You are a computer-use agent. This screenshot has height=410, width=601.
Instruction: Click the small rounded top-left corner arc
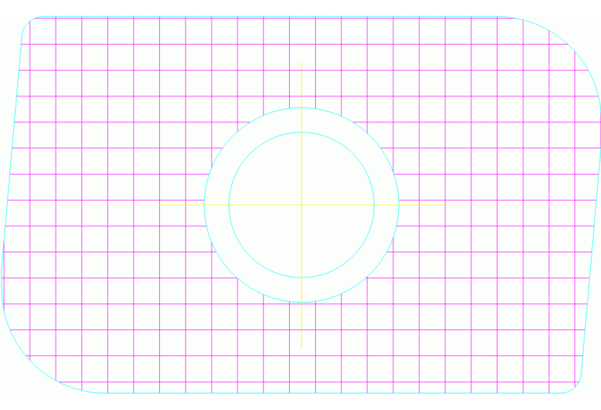point(26,23)
